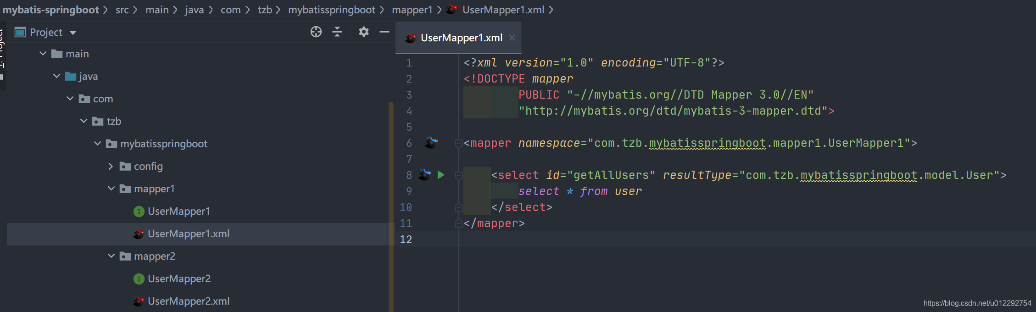This screenshot has height=312, width=1036.
Task: Click the main folder icon
Action: (x=57, y=54)
